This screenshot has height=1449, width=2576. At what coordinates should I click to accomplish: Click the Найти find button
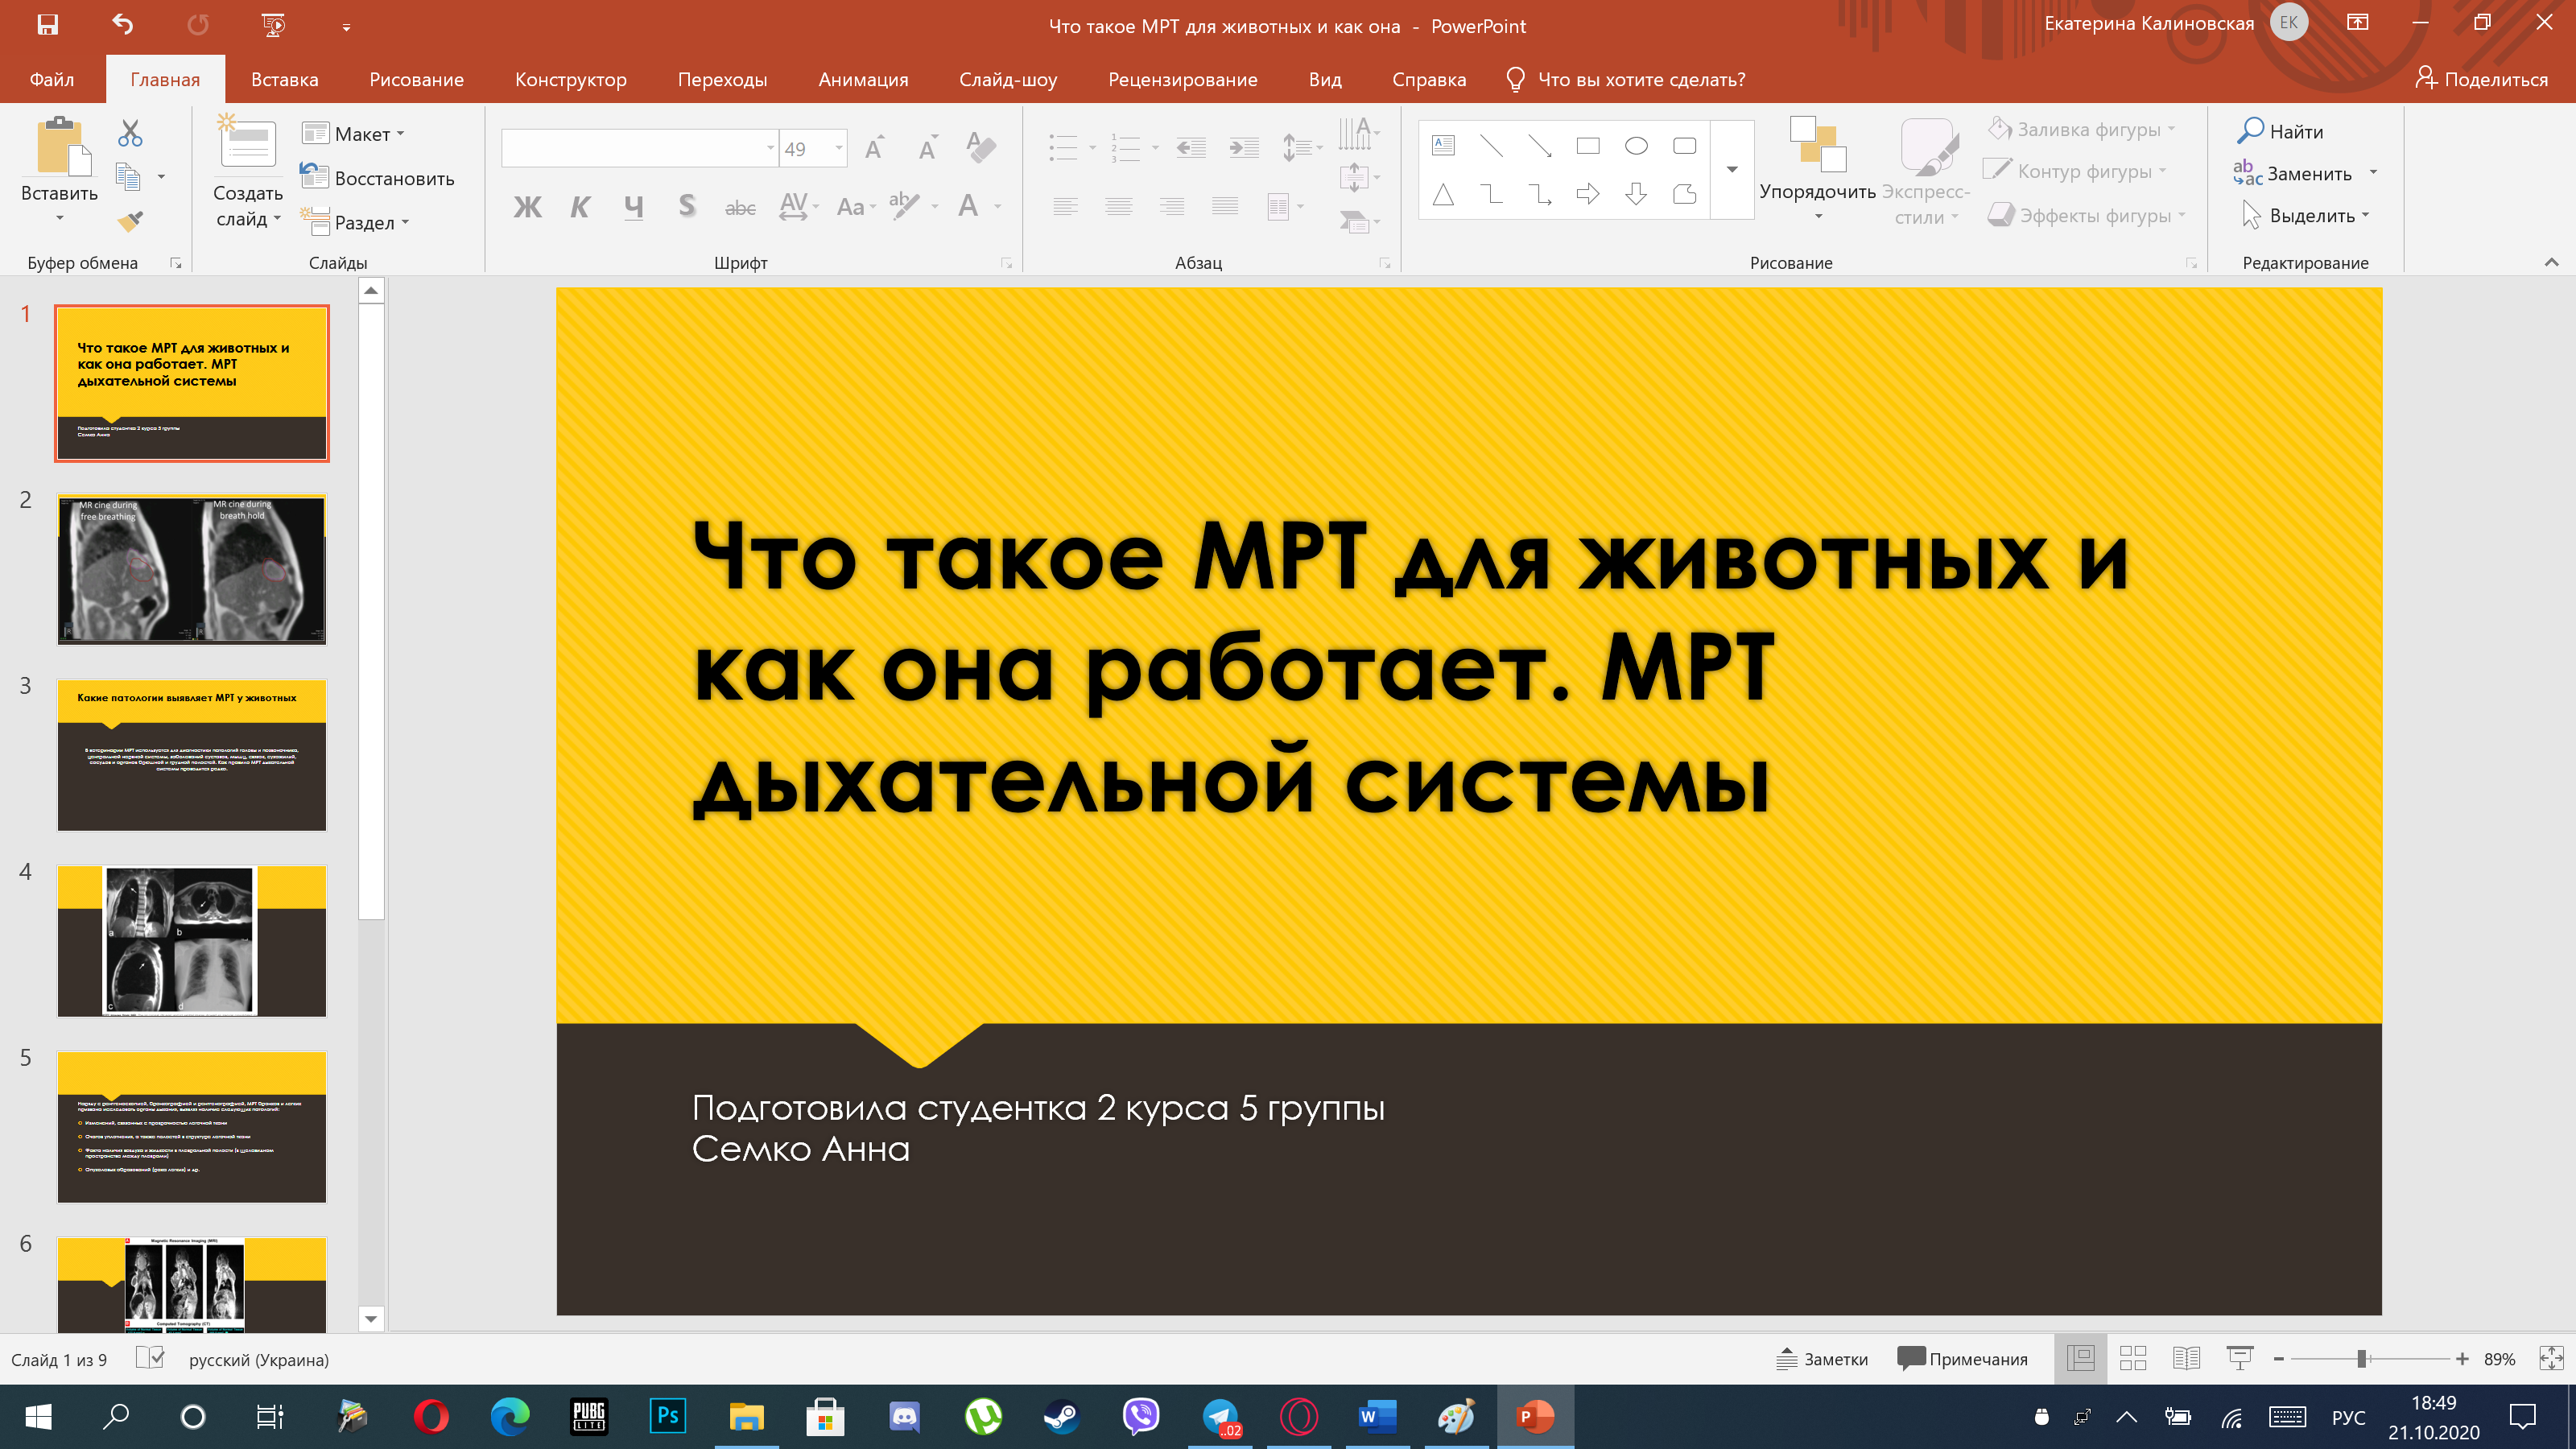coord(2281,131)
